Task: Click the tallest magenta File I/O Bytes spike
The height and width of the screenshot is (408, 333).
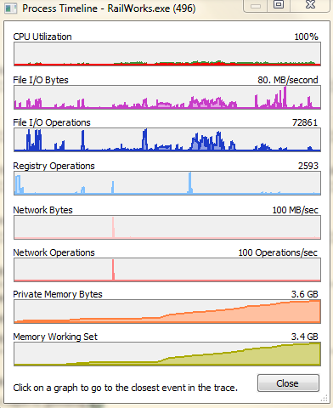Action: tap(285, 97)
